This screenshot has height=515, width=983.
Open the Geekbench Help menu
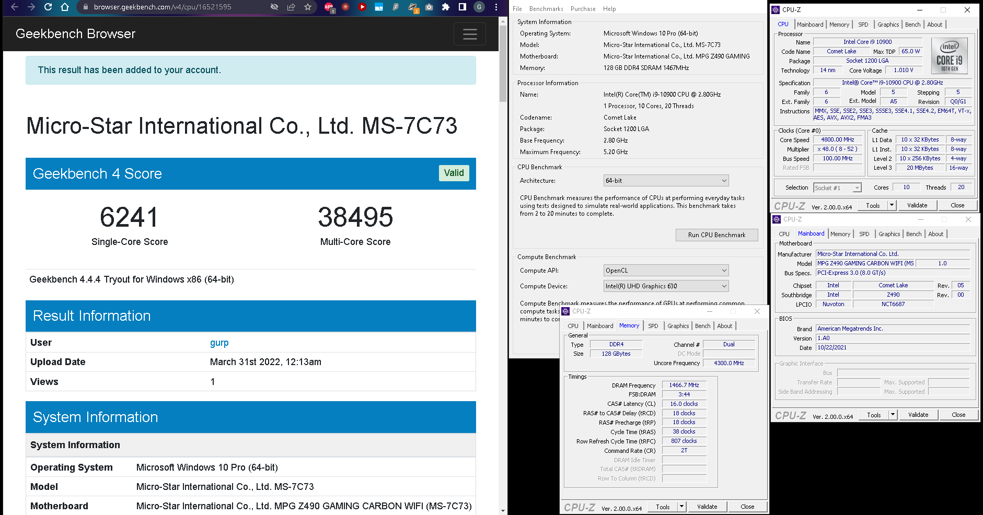coord(609,9)
